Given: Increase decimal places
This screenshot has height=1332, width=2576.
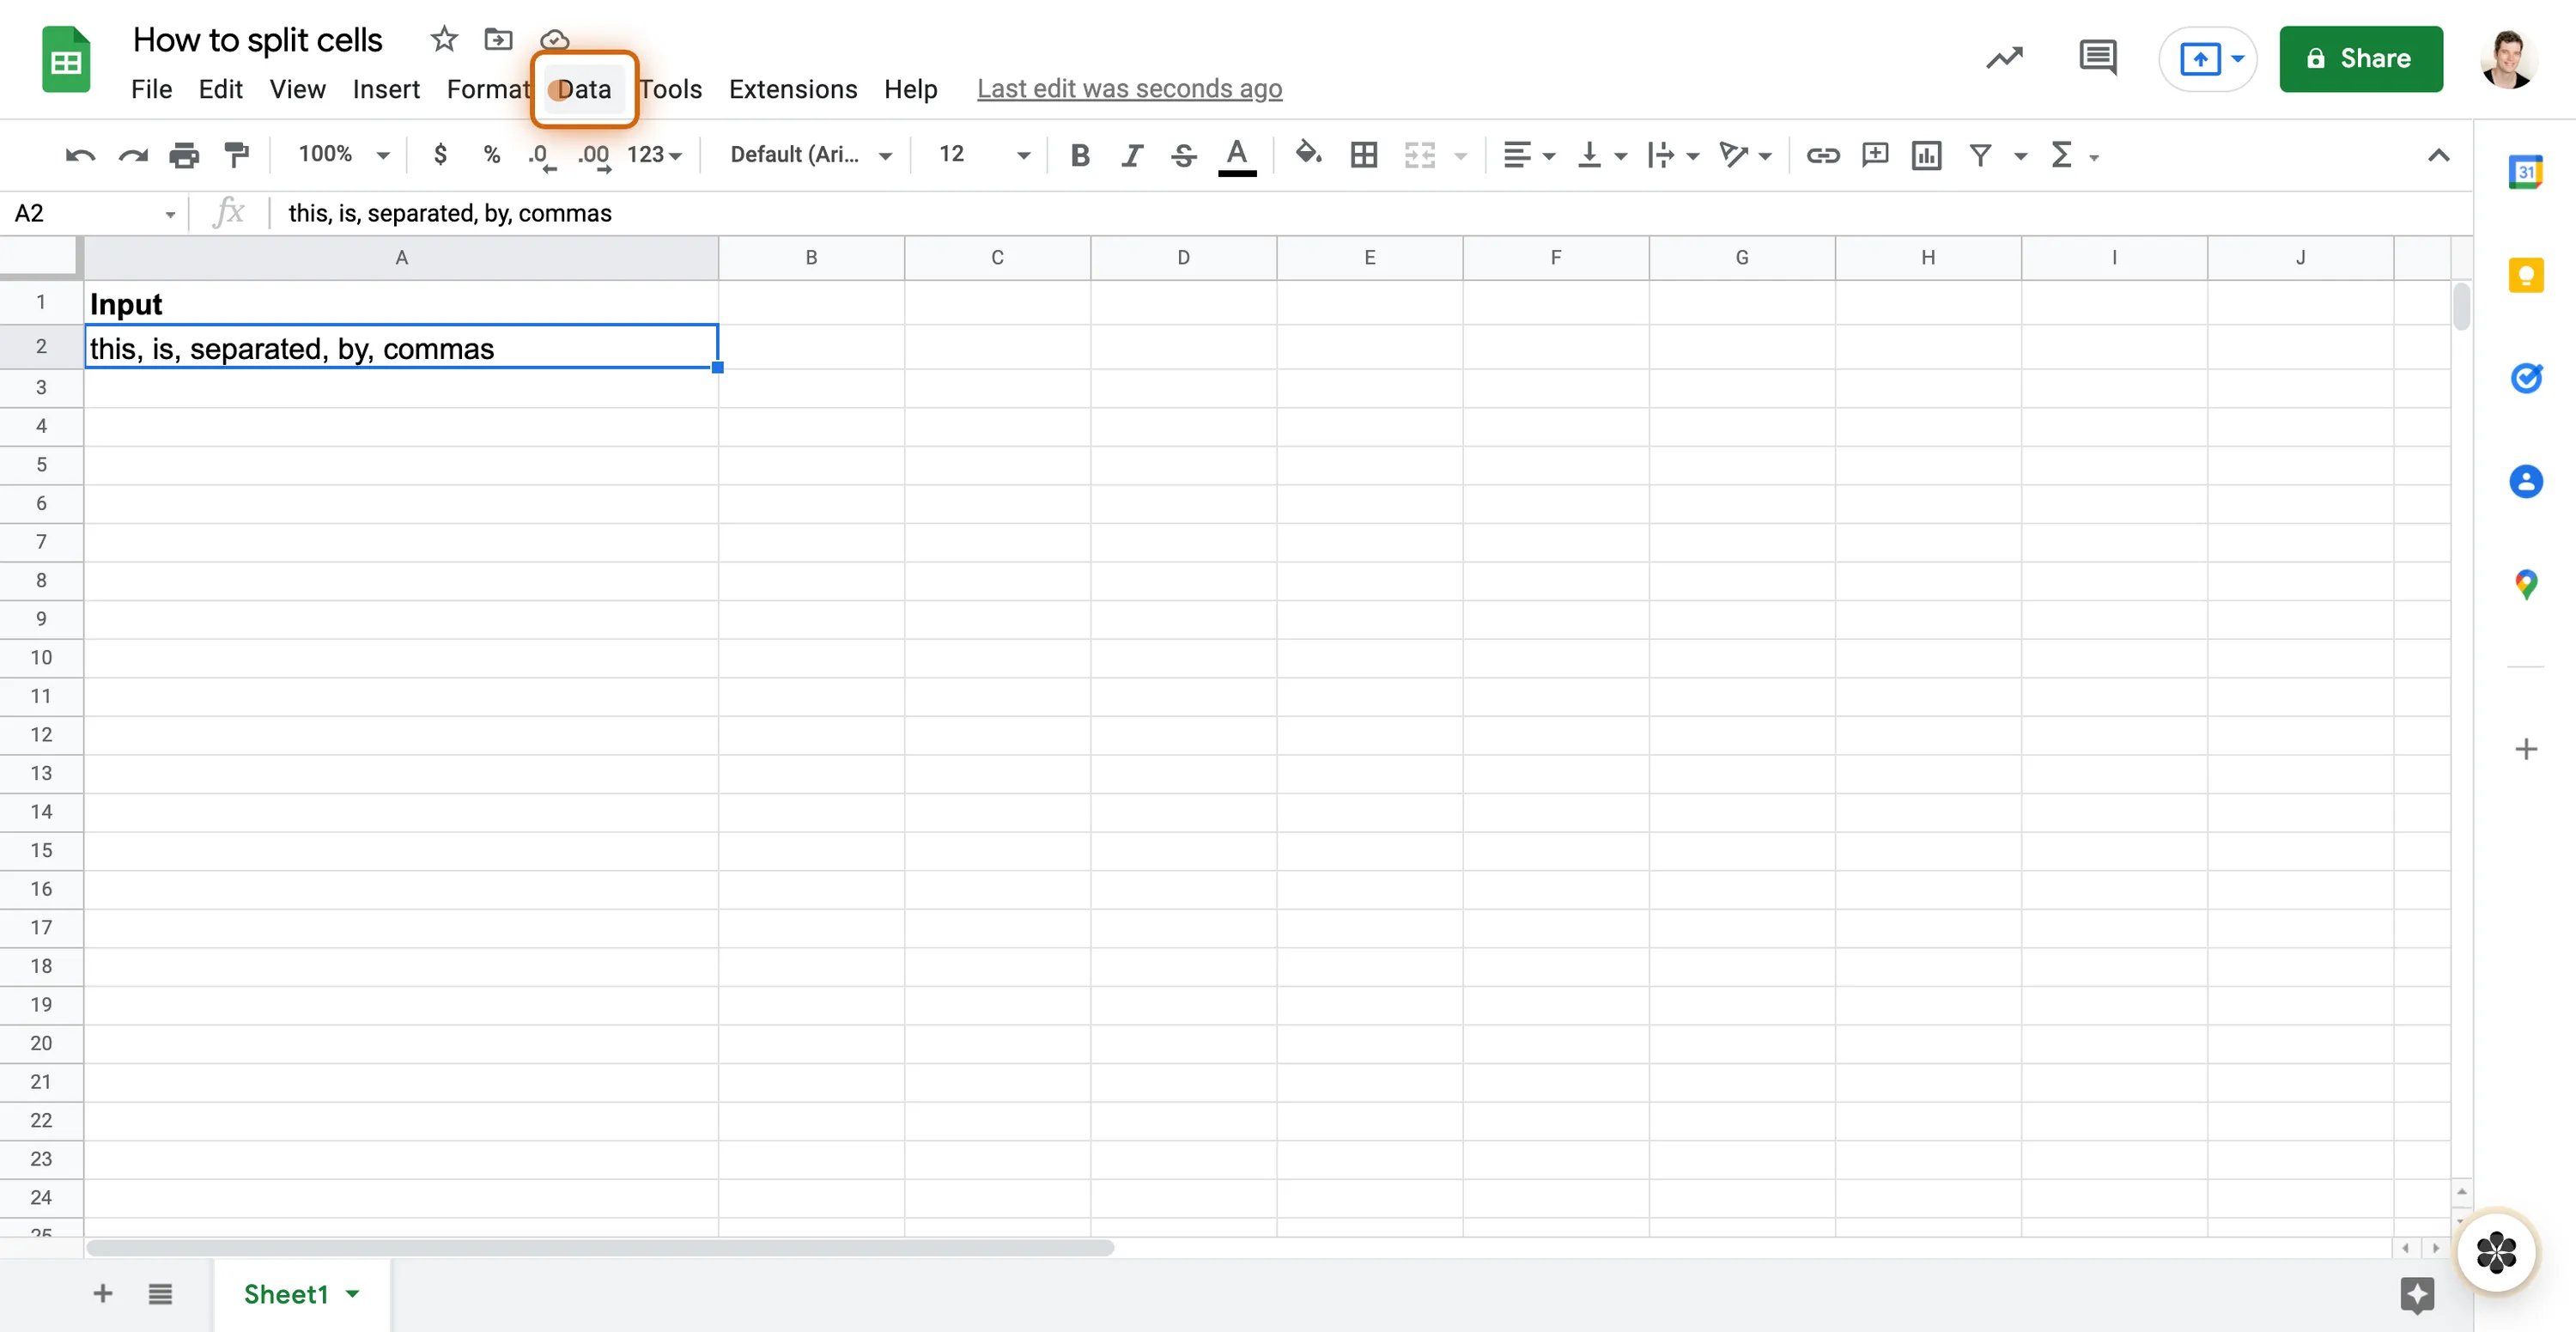Looking at the screenshot, I should click(x=594, y=156).
